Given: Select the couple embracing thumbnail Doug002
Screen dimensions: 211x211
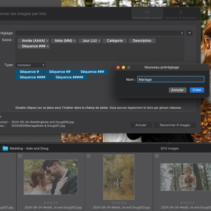Looking at the screenshot, I should (x=51, y=177).
